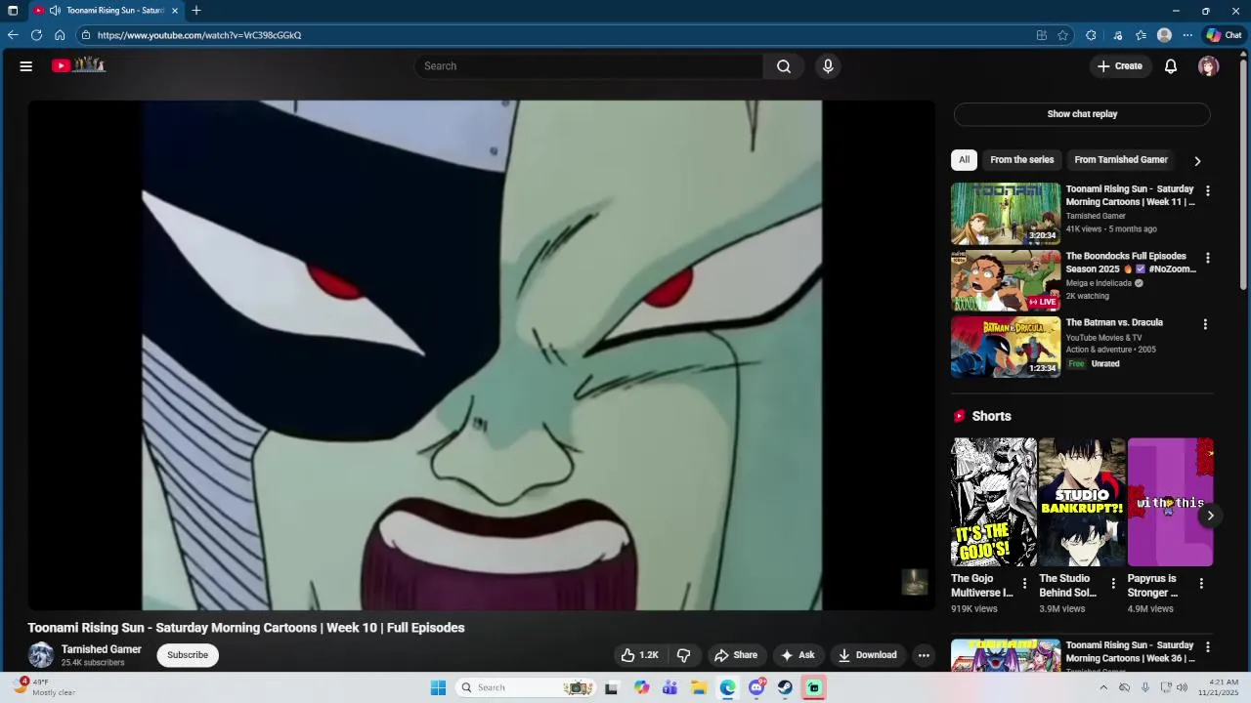
Task: Open Toonami Week 11 video thumbnail
Action: (x=1006, y=213)
